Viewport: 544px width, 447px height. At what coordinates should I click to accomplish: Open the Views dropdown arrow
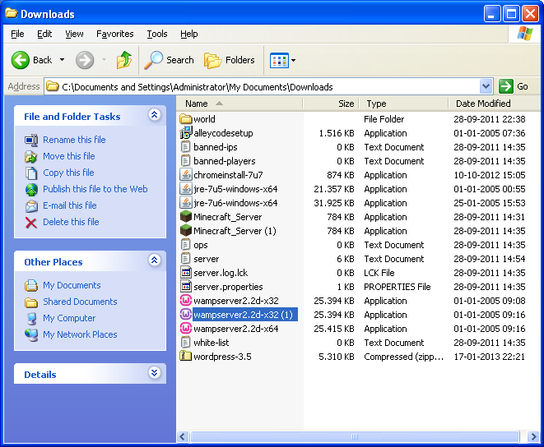point(294,60)
